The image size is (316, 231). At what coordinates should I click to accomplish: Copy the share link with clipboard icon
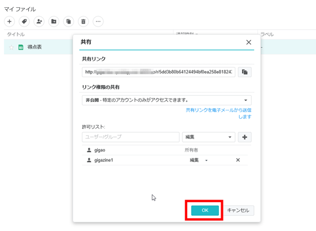tap(245, 72)
